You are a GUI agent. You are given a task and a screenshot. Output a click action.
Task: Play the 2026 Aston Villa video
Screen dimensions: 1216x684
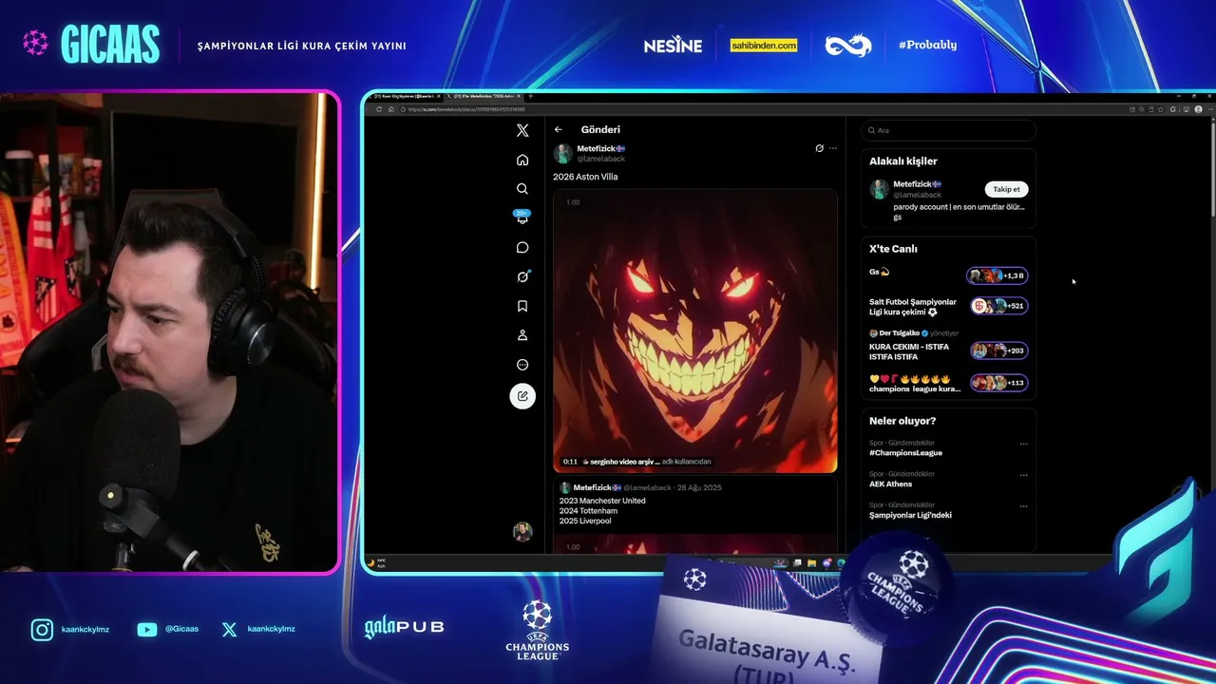click(x=695, y=331)
